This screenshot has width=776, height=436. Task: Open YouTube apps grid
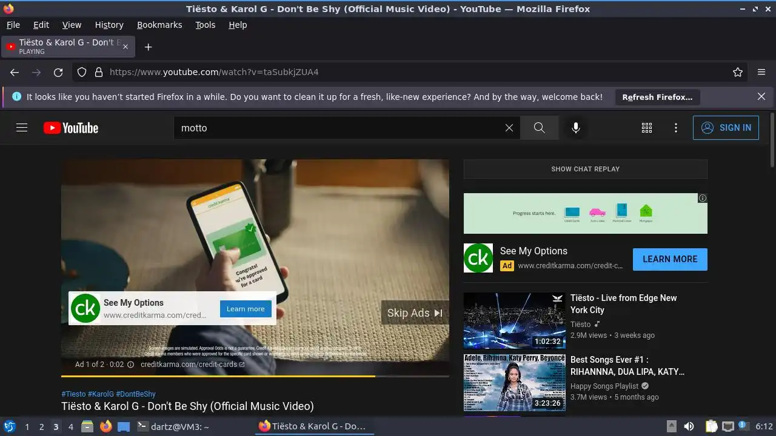click(647, 128)
